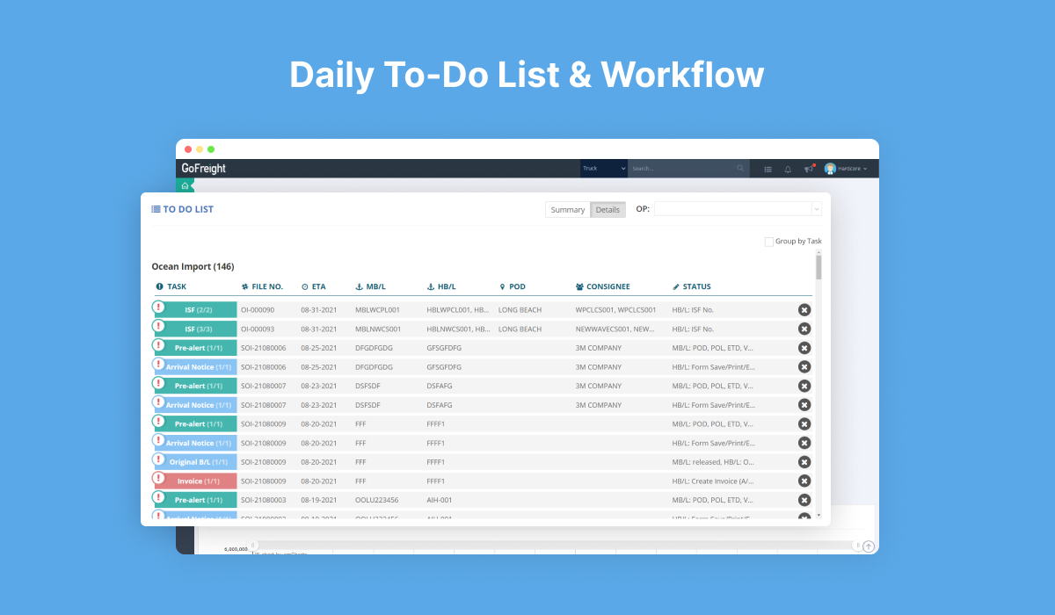The width and height of the screenshot is (1055, 615).
Task: Click alert icon on the Invoice task
Action: point(158,478)
